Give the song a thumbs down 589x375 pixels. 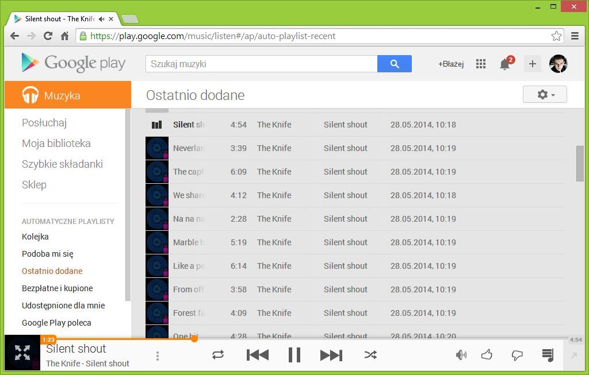coord(517,355)
